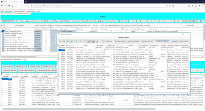The width and height of the screenshot is (205, 111).
Task: Toggle Deduplicate for Medium Complex Fuzzy Match
Action: click(46, 33)
